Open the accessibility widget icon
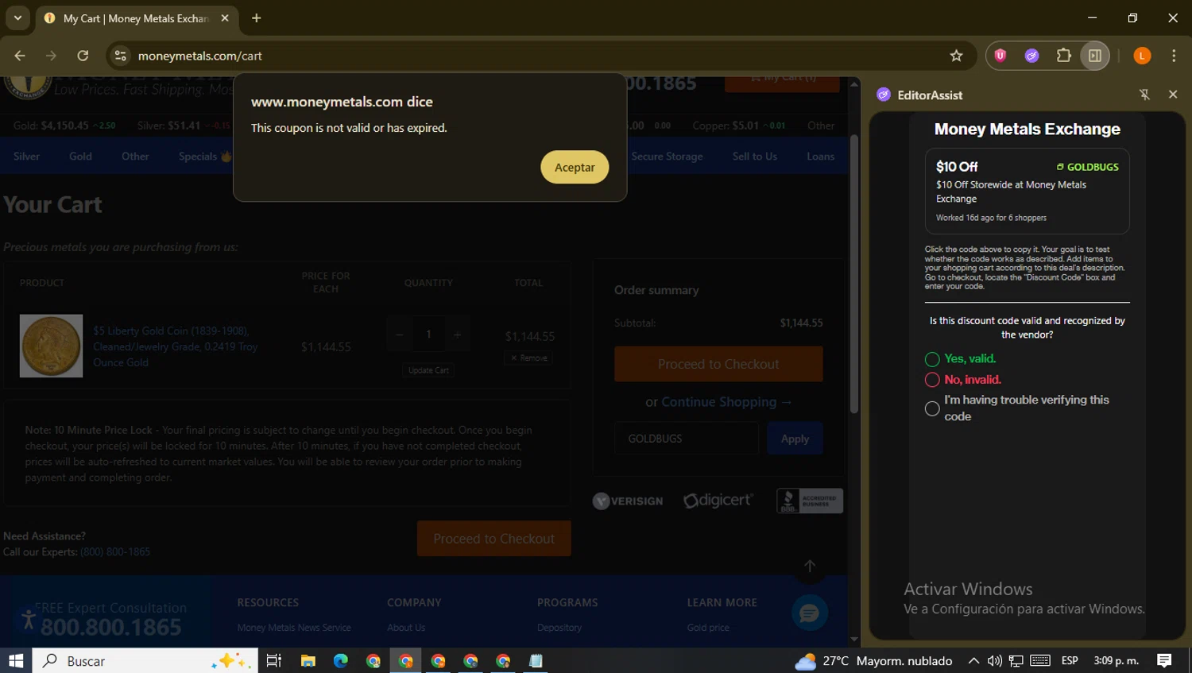Viewport: 1192px width, 673px height. [x=28, y=619]
